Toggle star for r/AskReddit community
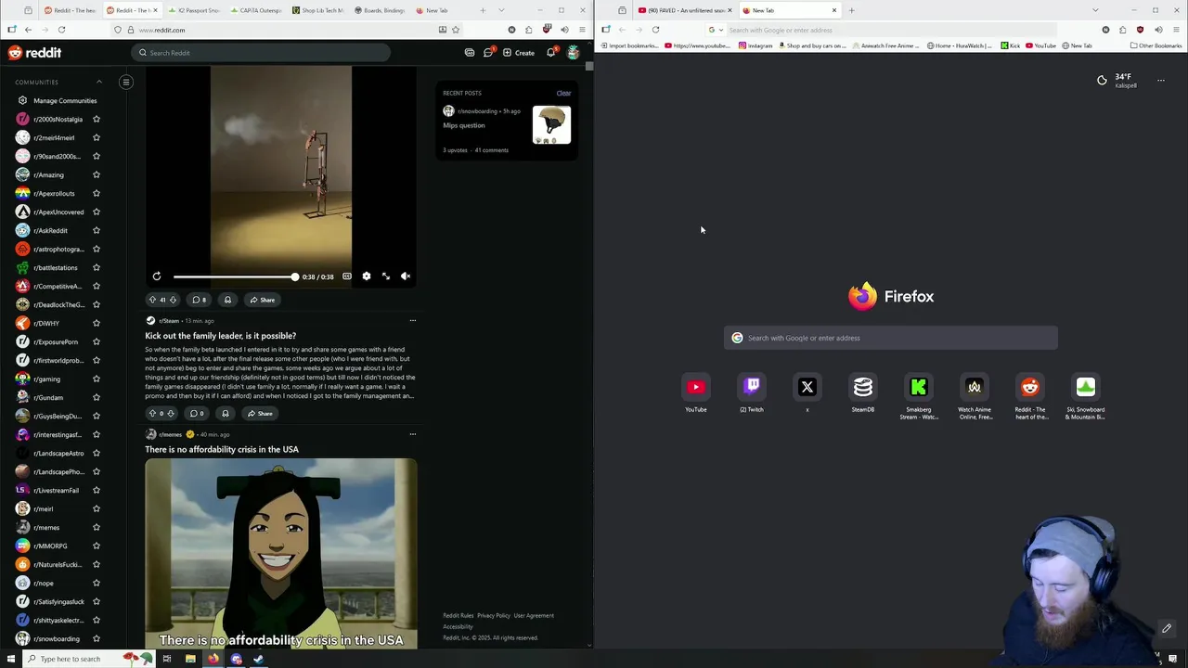 tap(96, 230)
